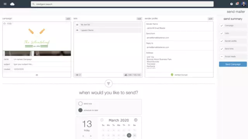This screenshot has width=248, height=139.
Task: Increase minutes with second up chevron
Action: (x=91, y=136)
